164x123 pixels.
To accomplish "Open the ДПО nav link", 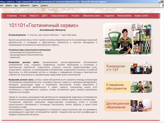I will pyautogui.click(x=45, y=16).
